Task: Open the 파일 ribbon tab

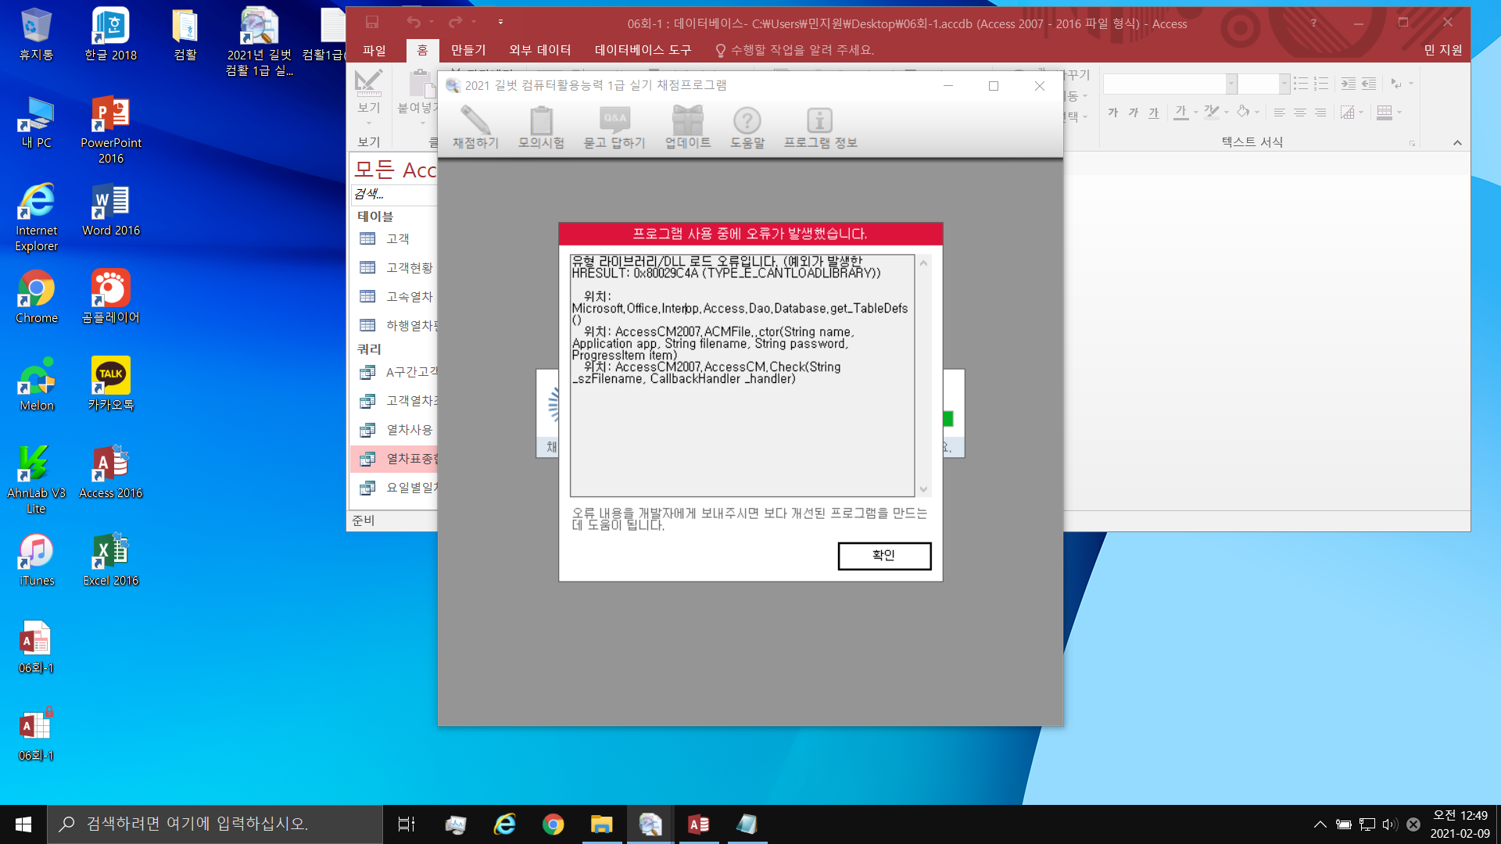Action: pos(374,50)
